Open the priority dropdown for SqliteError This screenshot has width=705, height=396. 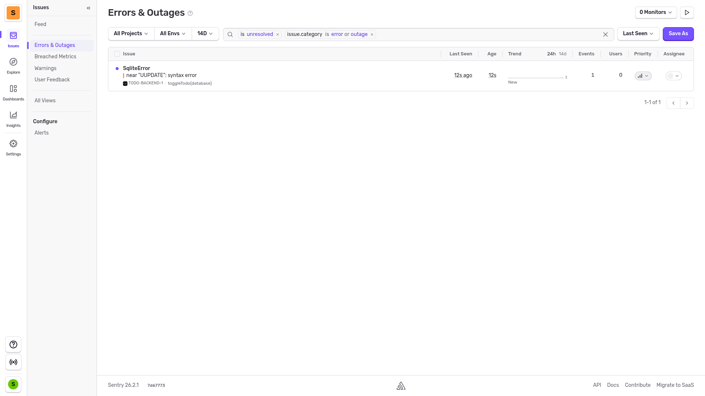point(643,76)
